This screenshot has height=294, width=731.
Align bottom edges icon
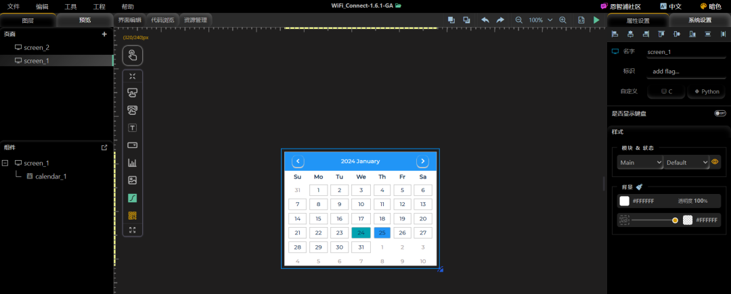pos(692,34)
